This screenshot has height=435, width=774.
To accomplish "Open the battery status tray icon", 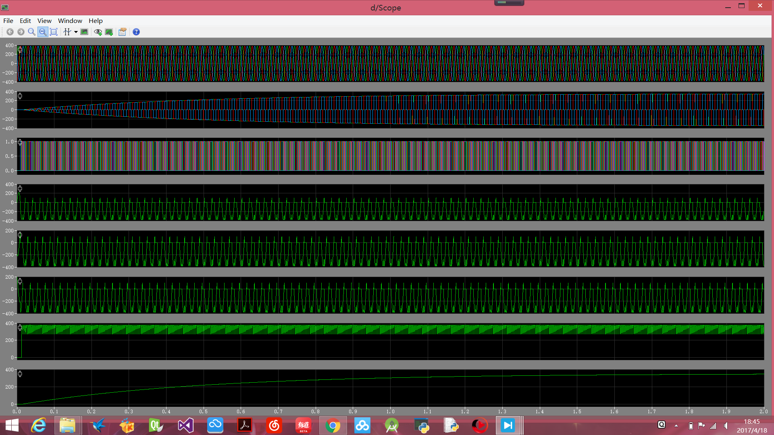I will 691,426.
